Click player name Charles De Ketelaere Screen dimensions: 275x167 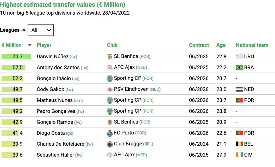(x=60, y=144)
